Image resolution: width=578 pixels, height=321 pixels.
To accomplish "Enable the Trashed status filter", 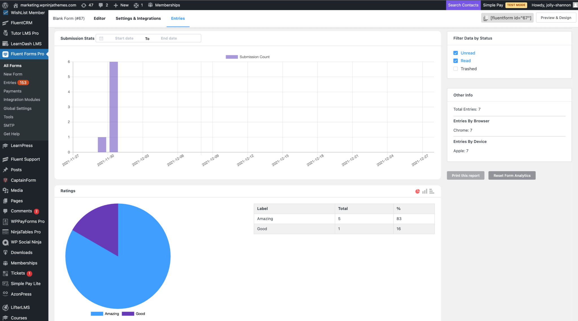I will point(455,68).
